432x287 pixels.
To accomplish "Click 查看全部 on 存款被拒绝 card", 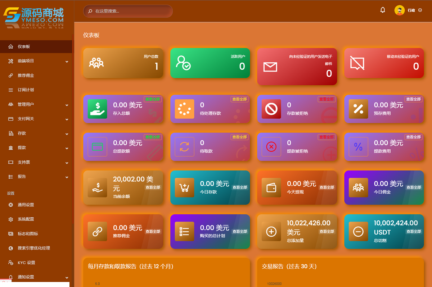I will (327, 99).
